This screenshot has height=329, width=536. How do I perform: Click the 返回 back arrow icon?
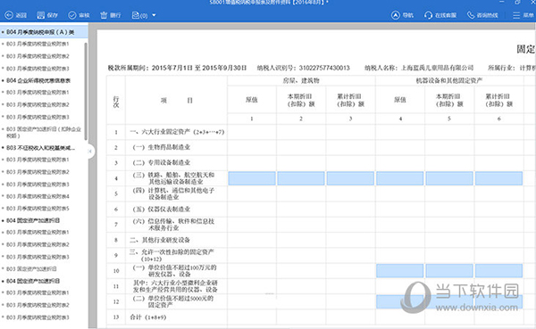9,15
